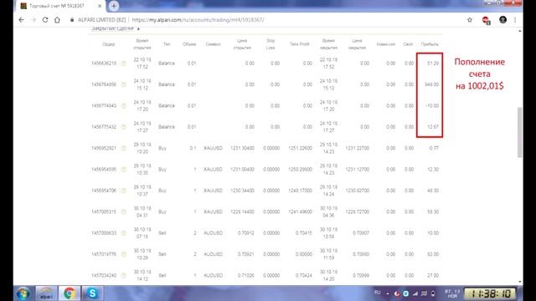Open the Chrome profile avatar
Viewport: 536px width, 301px height.
click(502, 20)
